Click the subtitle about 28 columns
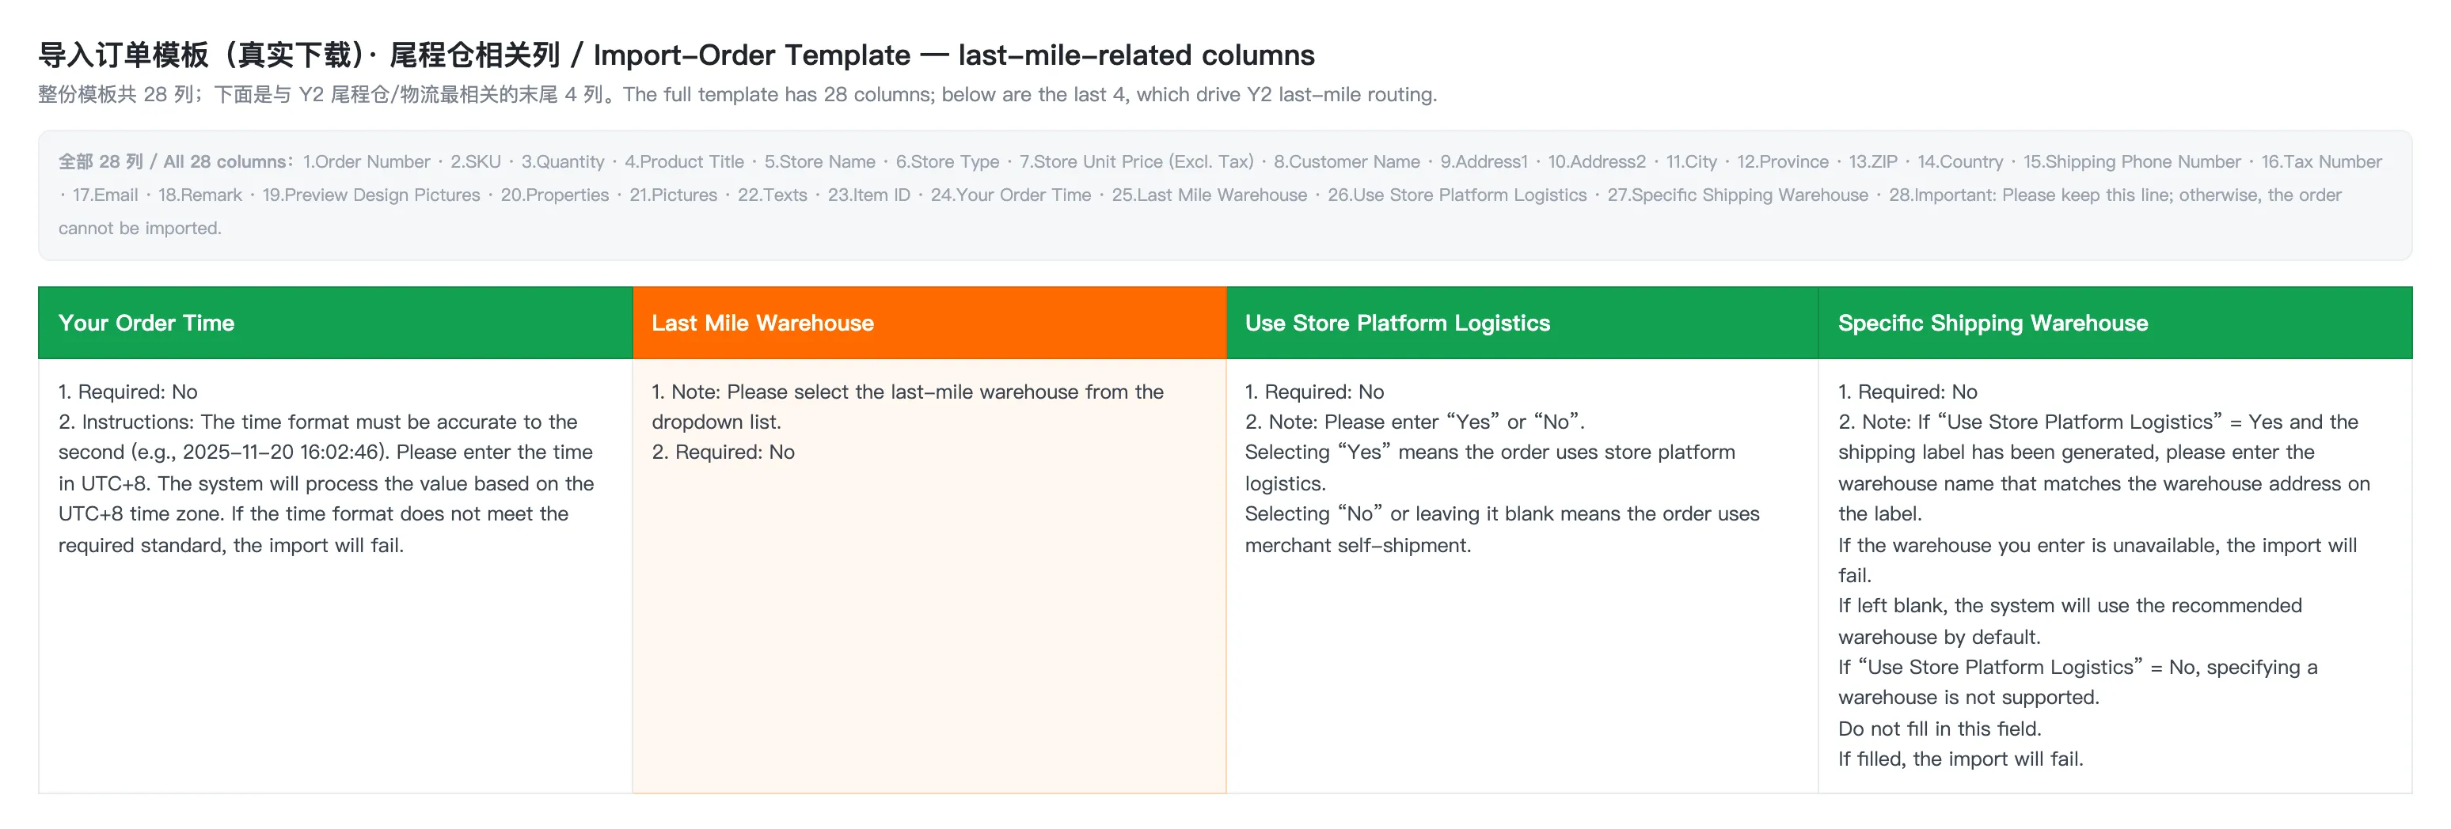This screenshot has width=2451, height=829. point(737,95)
